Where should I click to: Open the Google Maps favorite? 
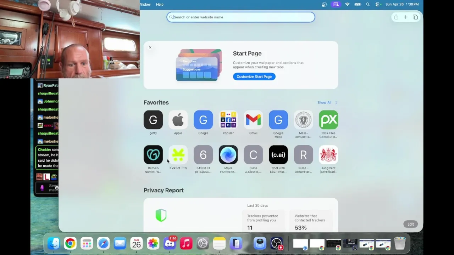(x=278, y=120)
